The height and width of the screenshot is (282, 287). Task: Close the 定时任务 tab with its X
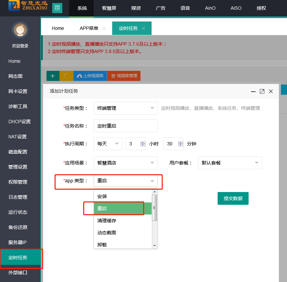coord(143,29)
